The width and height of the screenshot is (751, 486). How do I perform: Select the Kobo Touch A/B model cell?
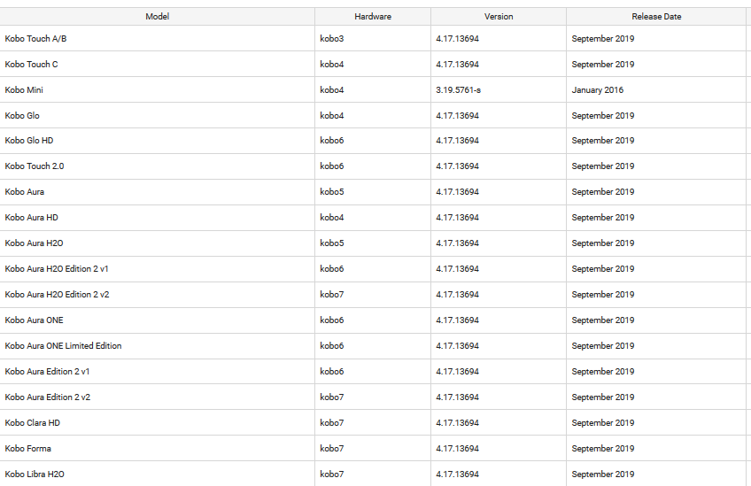tap(35, 39)
